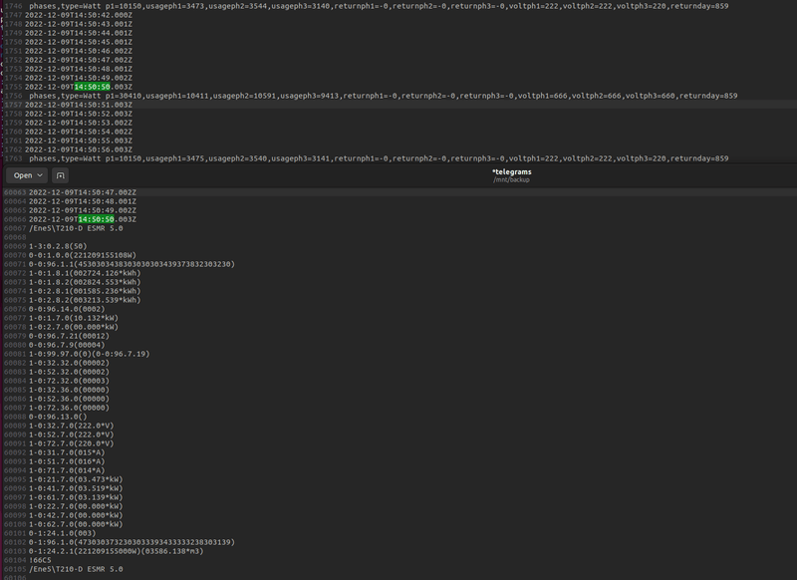The height and width of the screenshot is (580, 797).
Task: Click the 1-0:1.8.2(002824.553*kWh) line
Action: [85, 283]
